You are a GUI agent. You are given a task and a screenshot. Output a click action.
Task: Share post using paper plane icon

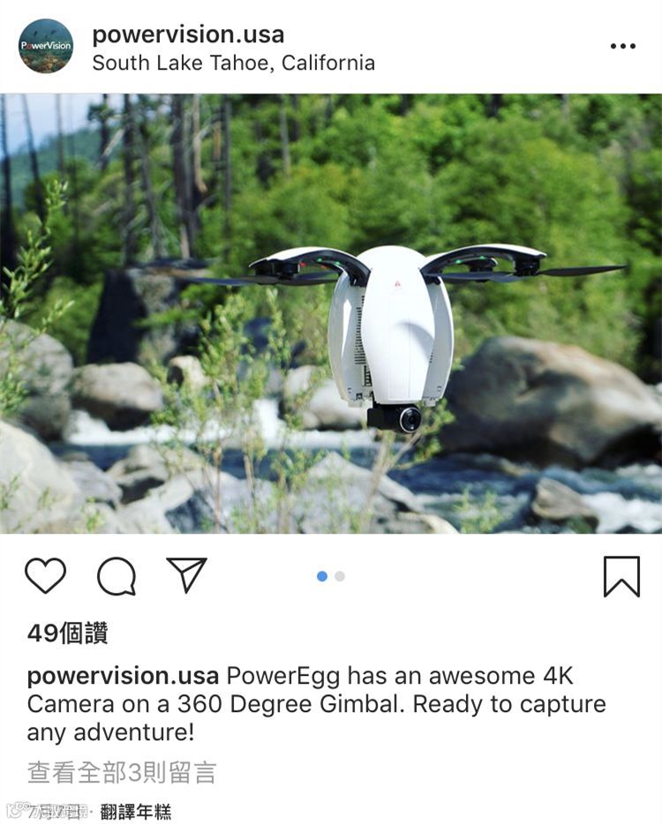click(186, 575)
